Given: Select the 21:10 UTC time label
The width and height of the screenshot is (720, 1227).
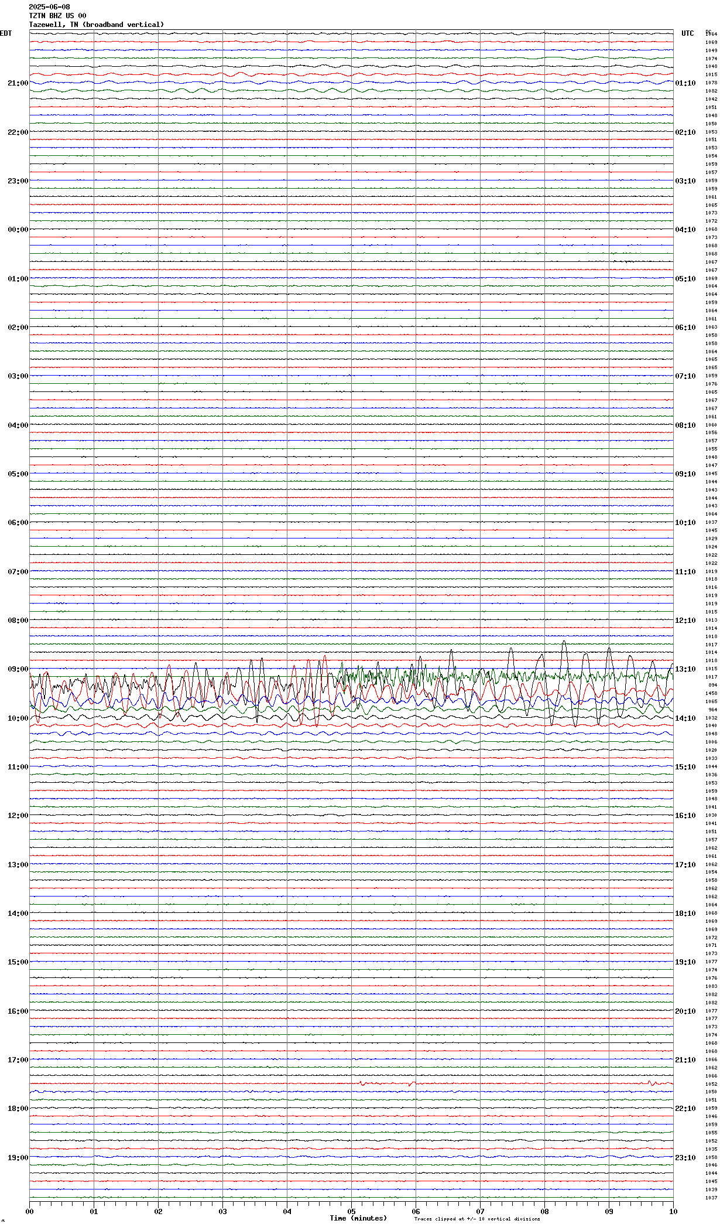Looking at the screenshot, I should pos(685,1060).
